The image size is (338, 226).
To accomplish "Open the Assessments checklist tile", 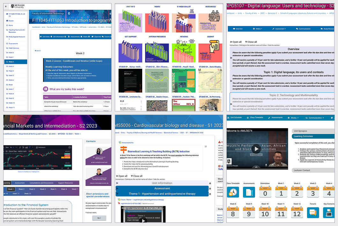I will tap(249, 192).
